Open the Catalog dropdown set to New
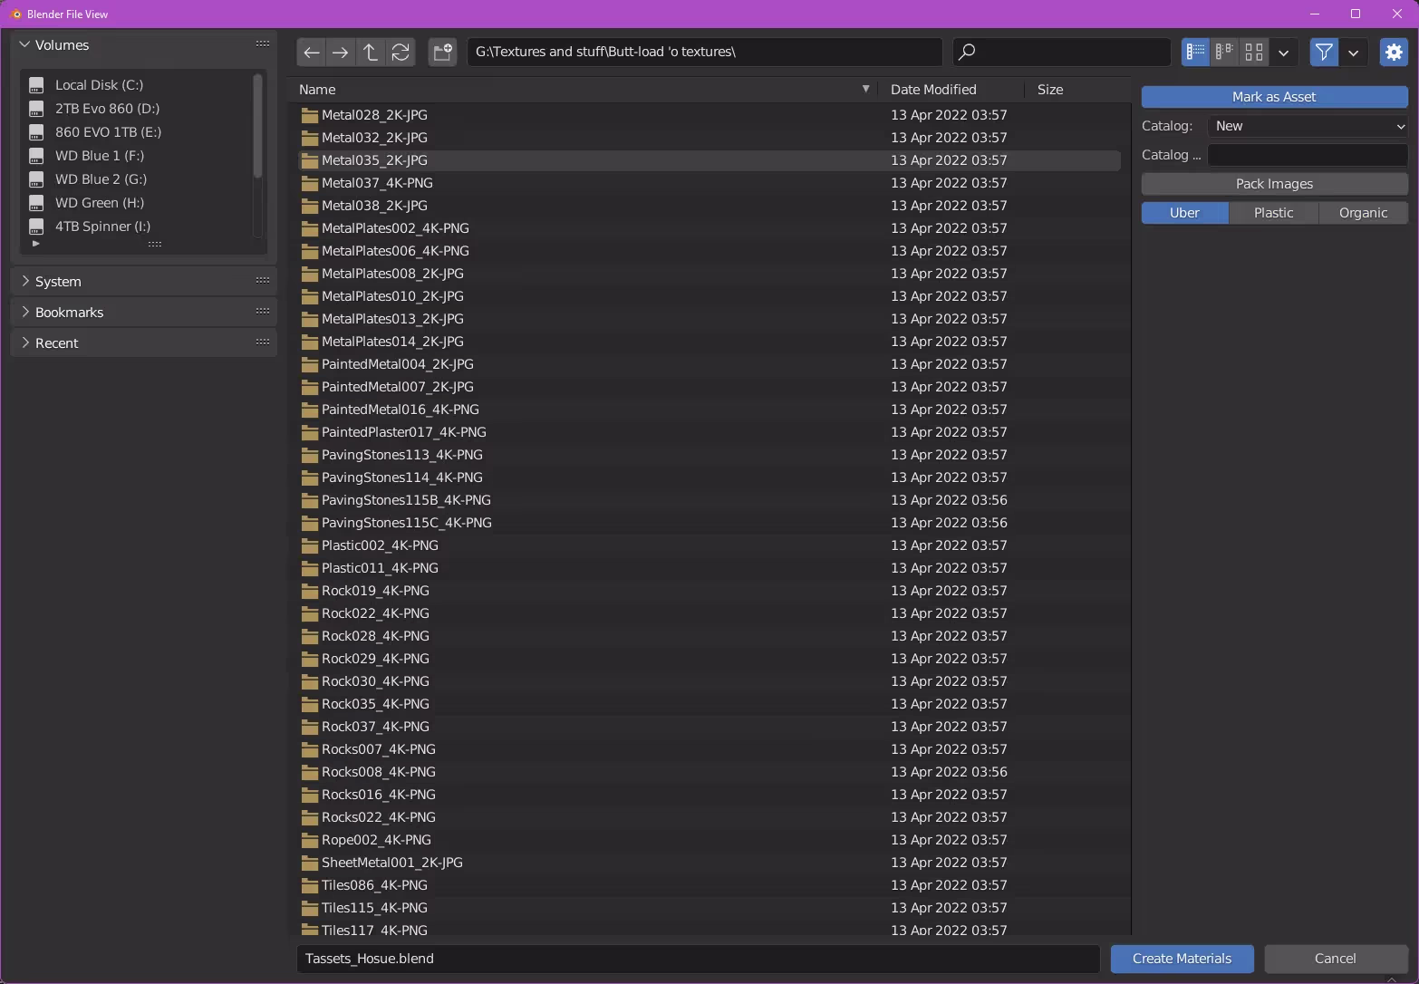1419x984 pixels. 1308,126
